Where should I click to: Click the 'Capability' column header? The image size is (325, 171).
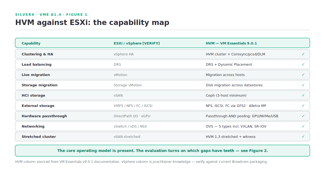[31, 43]
